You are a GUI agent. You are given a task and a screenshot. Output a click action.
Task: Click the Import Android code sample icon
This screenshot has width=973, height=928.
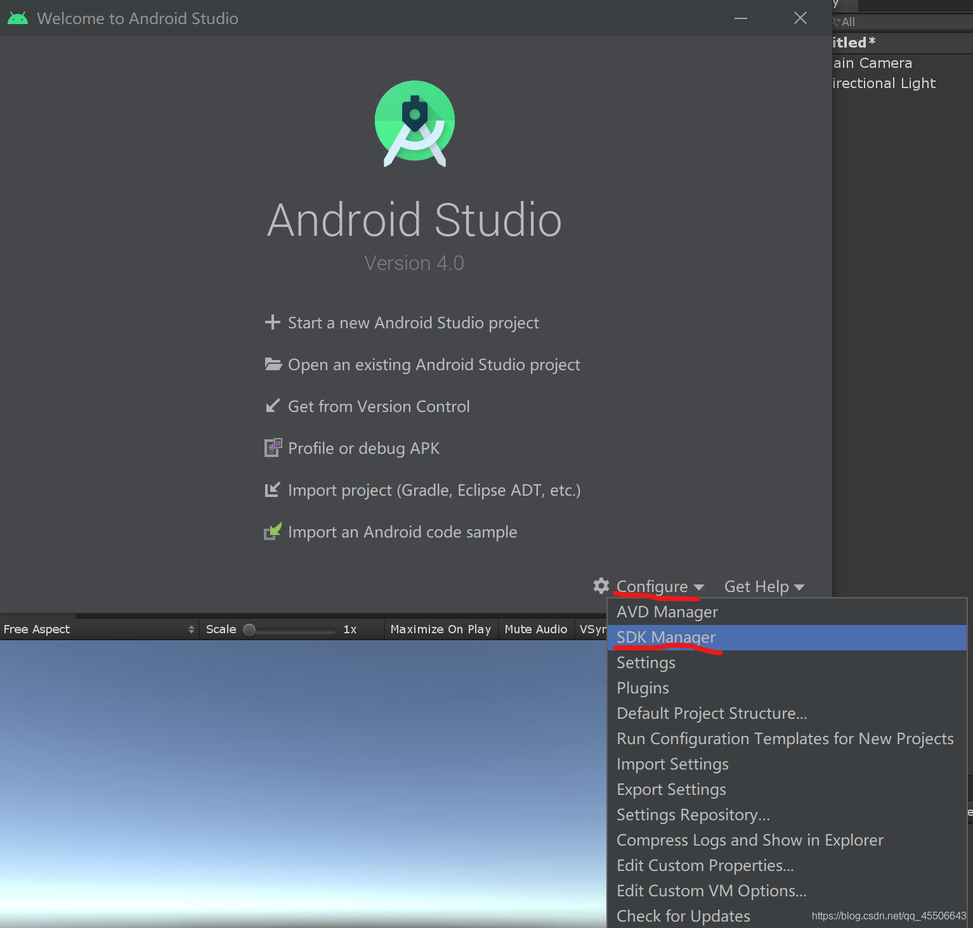click(273, 531)
